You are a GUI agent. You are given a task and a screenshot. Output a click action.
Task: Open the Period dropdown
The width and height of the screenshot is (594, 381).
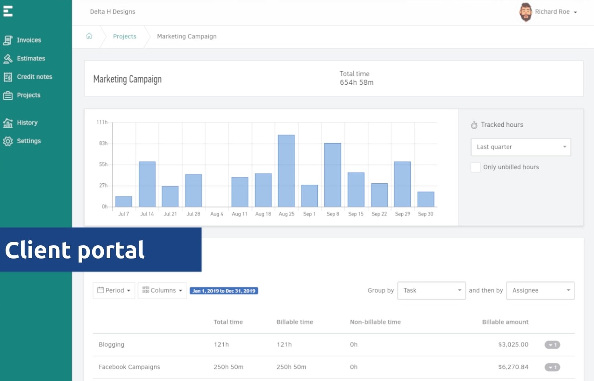[x=114, y=291]
